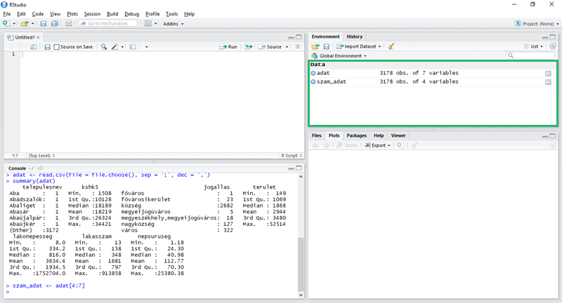
Task: Open the (Top Level) scope selector
Action: point(41,156)
